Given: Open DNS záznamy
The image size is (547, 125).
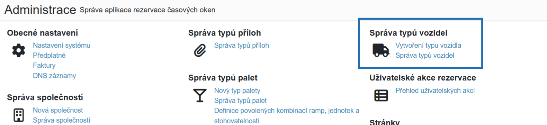Looking at the screenshot, I should click(x=54, y=76).
